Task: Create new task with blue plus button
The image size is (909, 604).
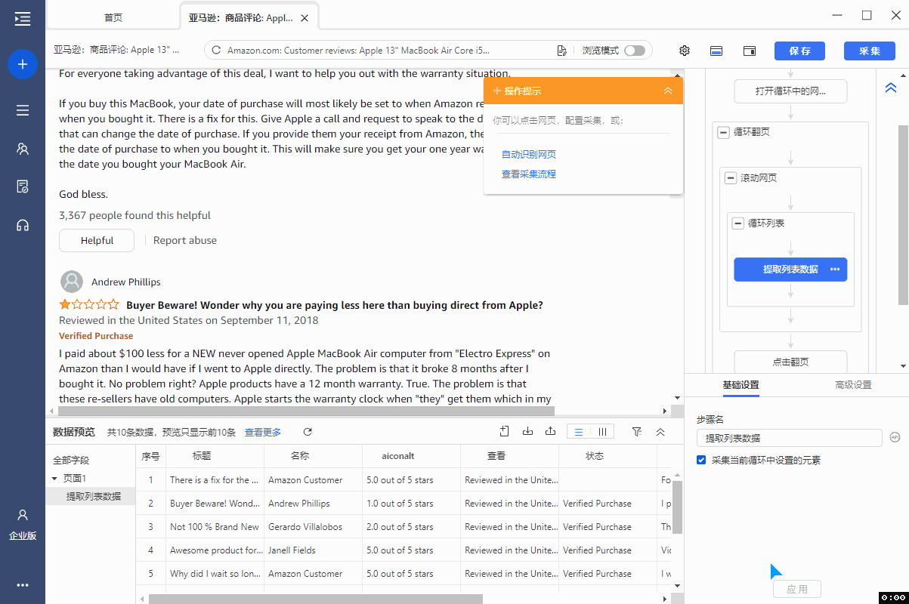Action: (23, 64)
